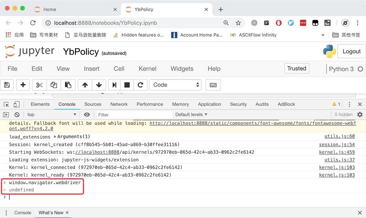View site information icon
The image size is (366, 218).
pos(48,23)
